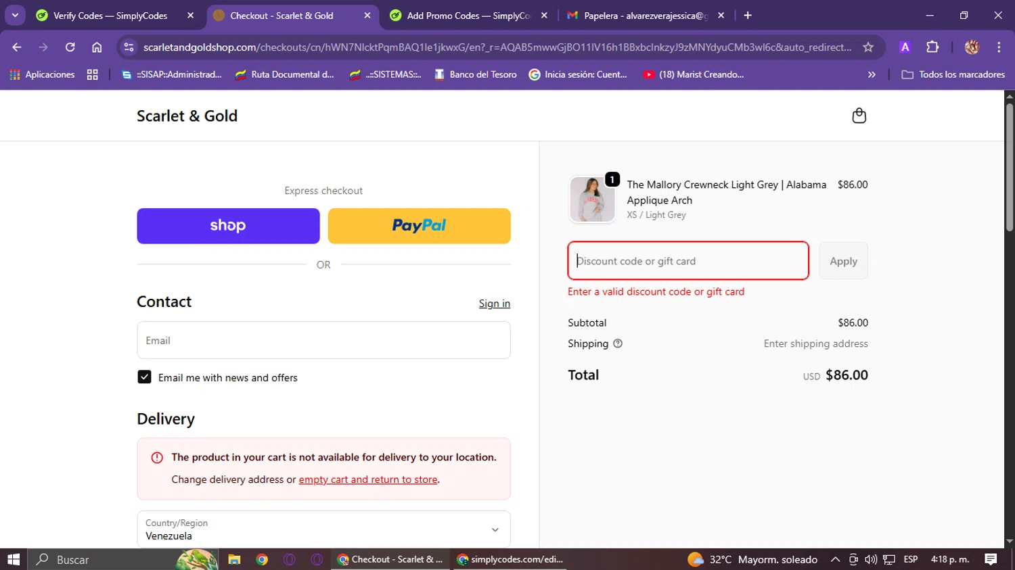Open the Marist Creando YouTube bookmark
This screenshot has width=1015, height=570.
pyautogui.click(x=694, y=74)
